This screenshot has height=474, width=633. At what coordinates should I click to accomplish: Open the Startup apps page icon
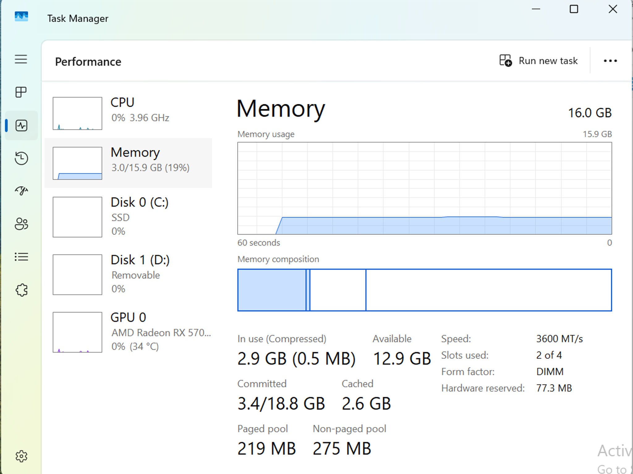click(x=21, y=191)
